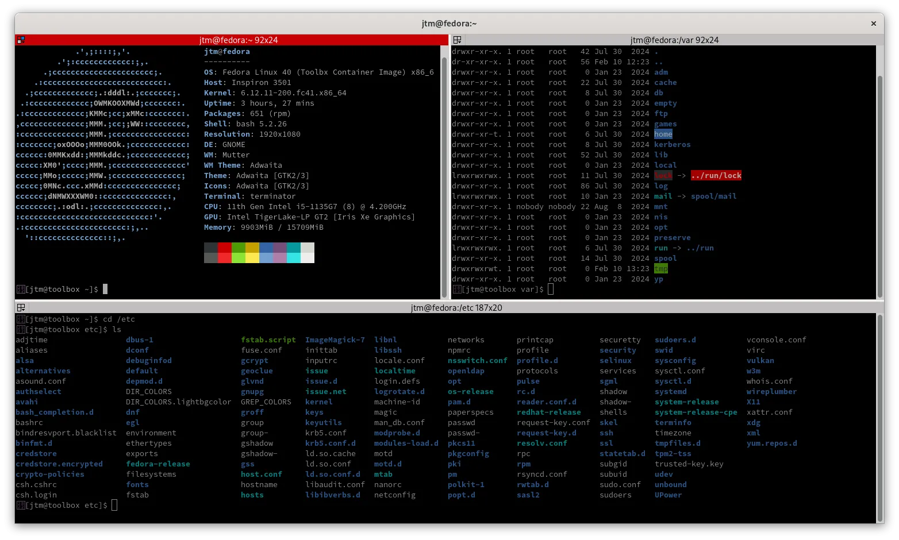Click 'fedora-release' in the /etc listing
This screenshot has height=540, width=899.
(157, 464)
